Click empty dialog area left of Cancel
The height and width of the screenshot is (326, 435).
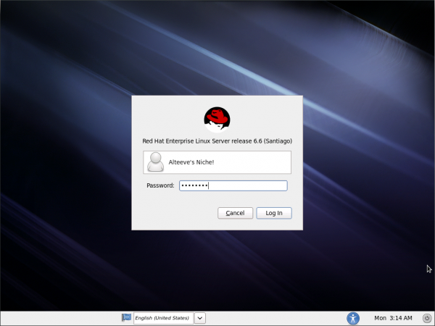(x=174, y=213)
